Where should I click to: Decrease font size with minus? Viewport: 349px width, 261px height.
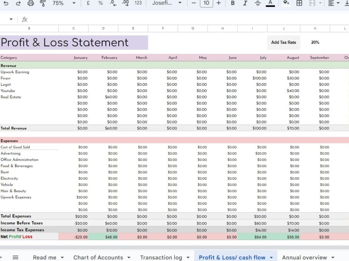(194, 3)
